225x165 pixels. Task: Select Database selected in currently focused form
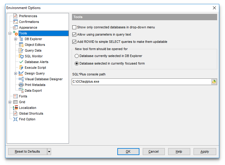[77, 63]
